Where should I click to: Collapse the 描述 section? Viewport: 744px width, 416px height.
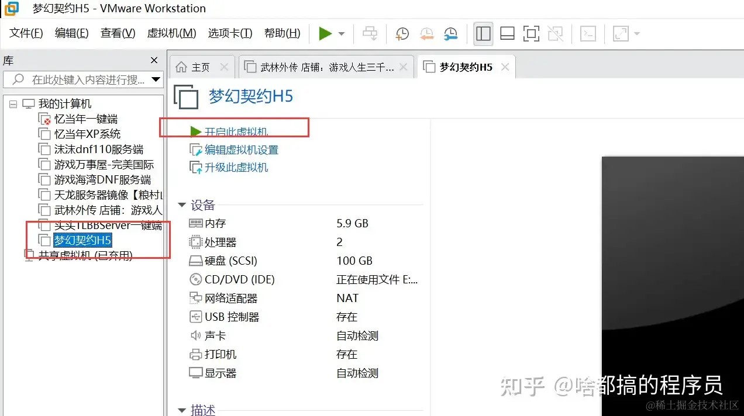coord(181,410)
